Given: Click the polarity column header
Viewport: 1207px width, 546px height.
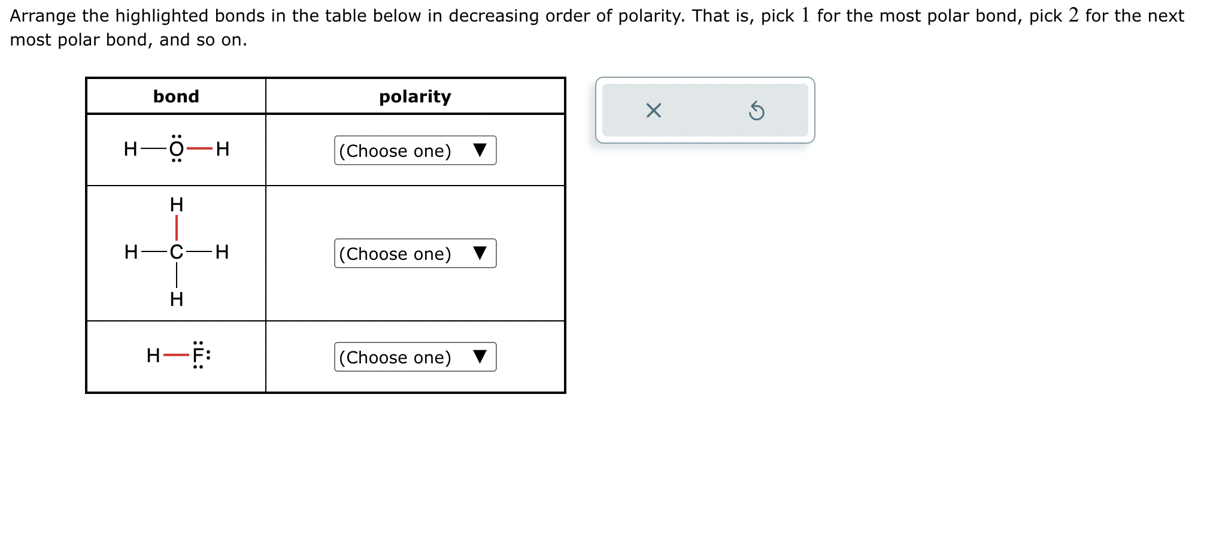Looking at the screenshot, I should click(416, 96).
